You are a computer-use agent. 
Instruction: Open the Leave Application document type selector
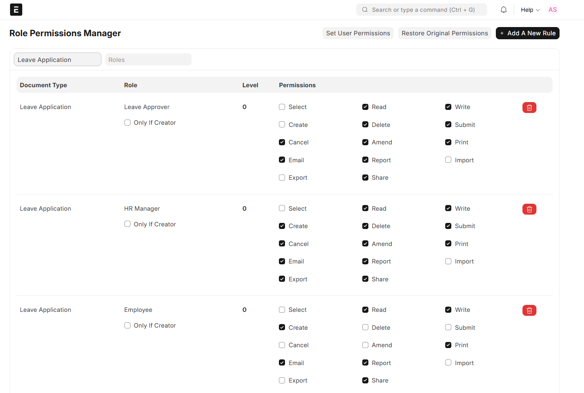coord(57,59)
